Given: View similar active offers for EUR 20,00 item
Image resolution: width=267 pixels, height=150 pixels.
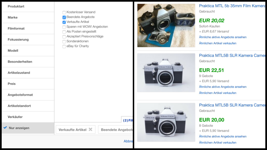Looking at the screenshot, I should pyautogui.click(x=223, y=136).
